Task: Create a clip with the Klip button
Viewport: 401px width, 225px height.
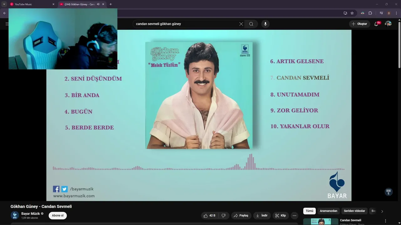Action: (x=280, y=215)
